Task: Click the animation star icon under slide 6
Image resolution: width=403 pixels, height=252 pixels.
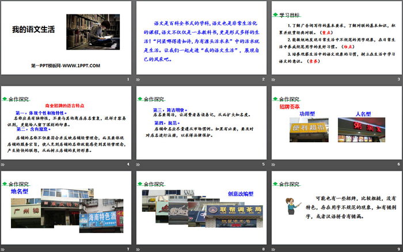Action: click(x=273, y=165)
